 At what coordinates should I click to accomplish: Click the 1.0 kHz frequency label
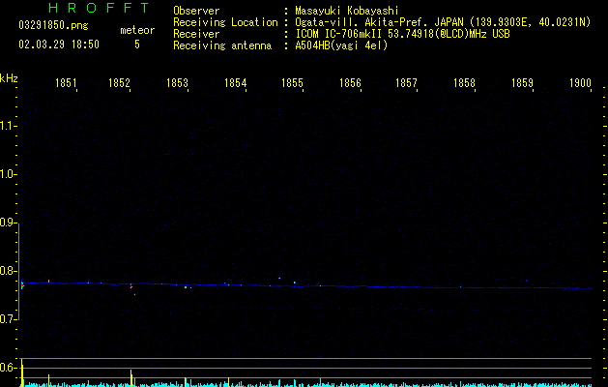[8, 174]
